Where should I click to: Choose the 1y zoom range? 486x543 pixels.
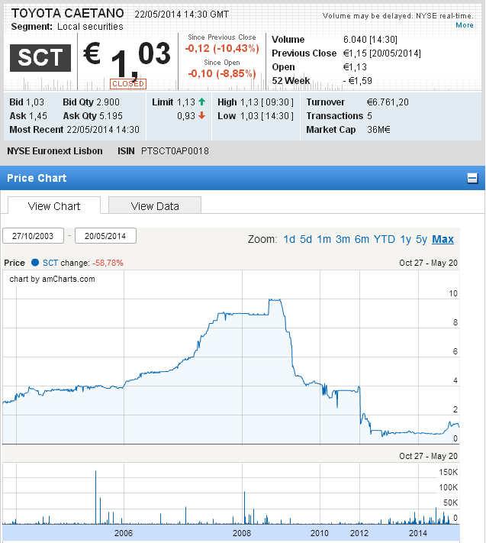coord(405,239)
